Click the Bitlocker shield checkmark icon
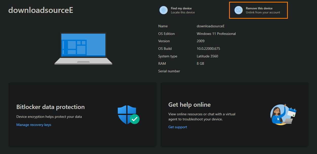317x154 pixels. [x=129, y=115]
